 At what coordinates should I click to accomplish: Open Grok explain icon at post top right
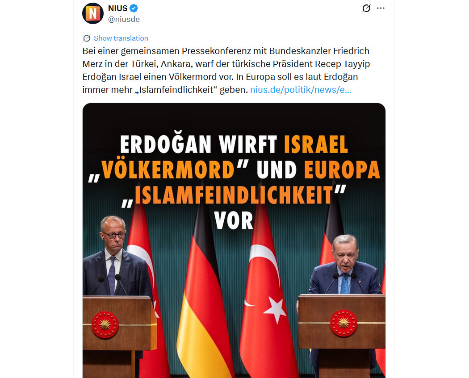click(366, 8)
